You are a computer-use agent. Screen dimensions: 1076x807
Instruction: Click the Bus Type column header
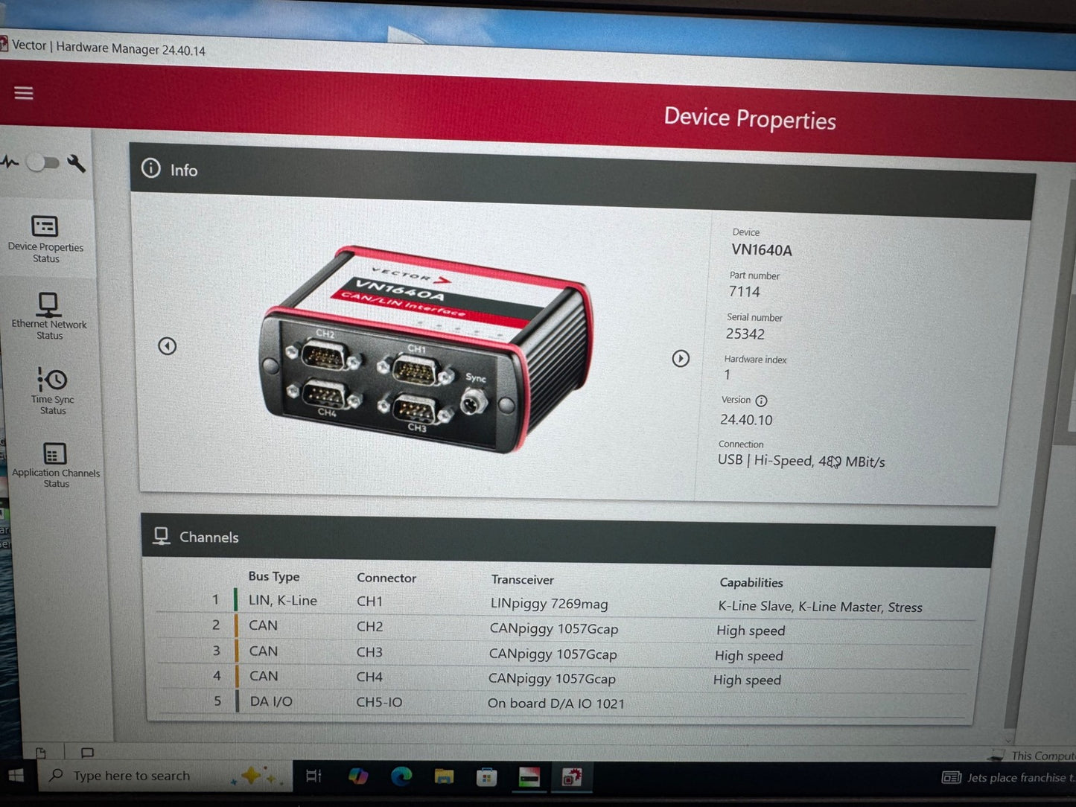pos(273,576)
